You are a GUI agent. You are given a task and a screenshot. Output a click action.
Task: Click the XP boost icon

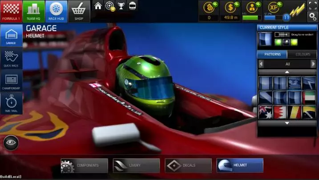pyautogui.click(x=274, y=7)
